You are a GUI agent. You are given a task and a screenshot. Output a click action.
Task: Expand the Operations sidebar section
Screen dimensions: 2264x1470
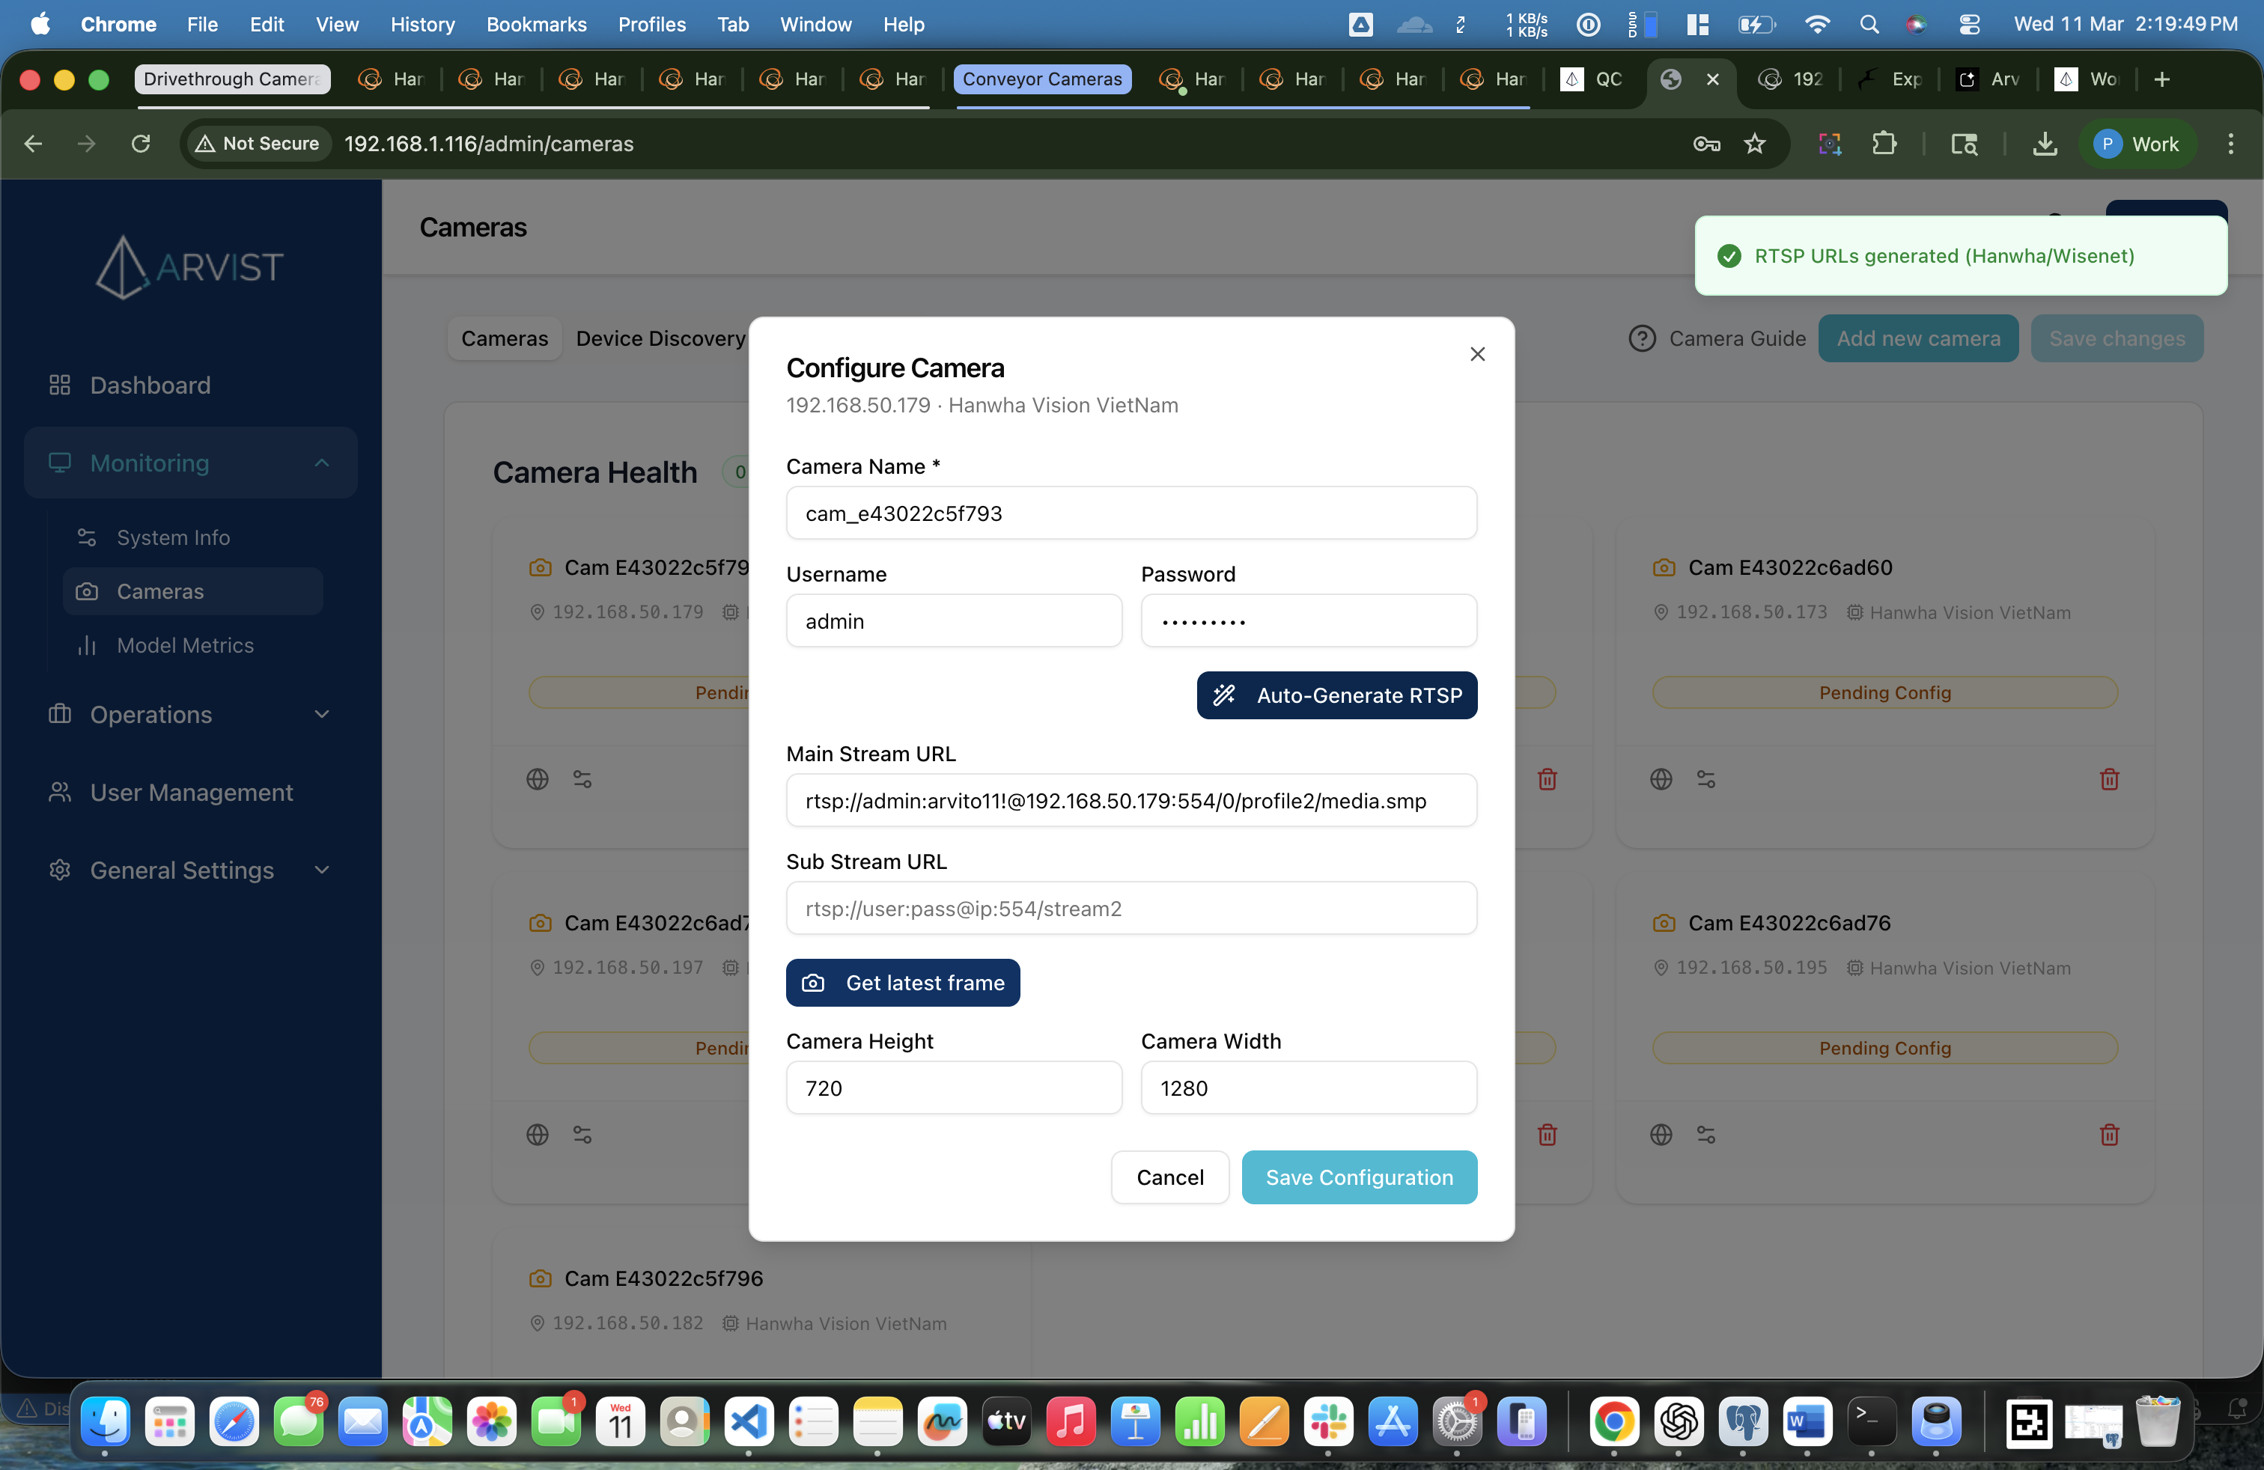321,714
